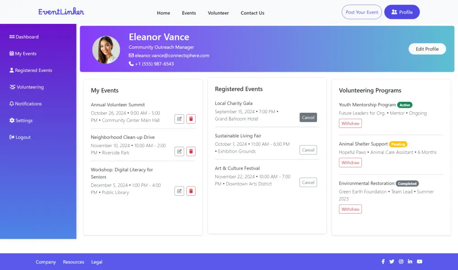Open the Resources footer link
The height and width of the screenshot is (270, 458).
pos(74,262)
